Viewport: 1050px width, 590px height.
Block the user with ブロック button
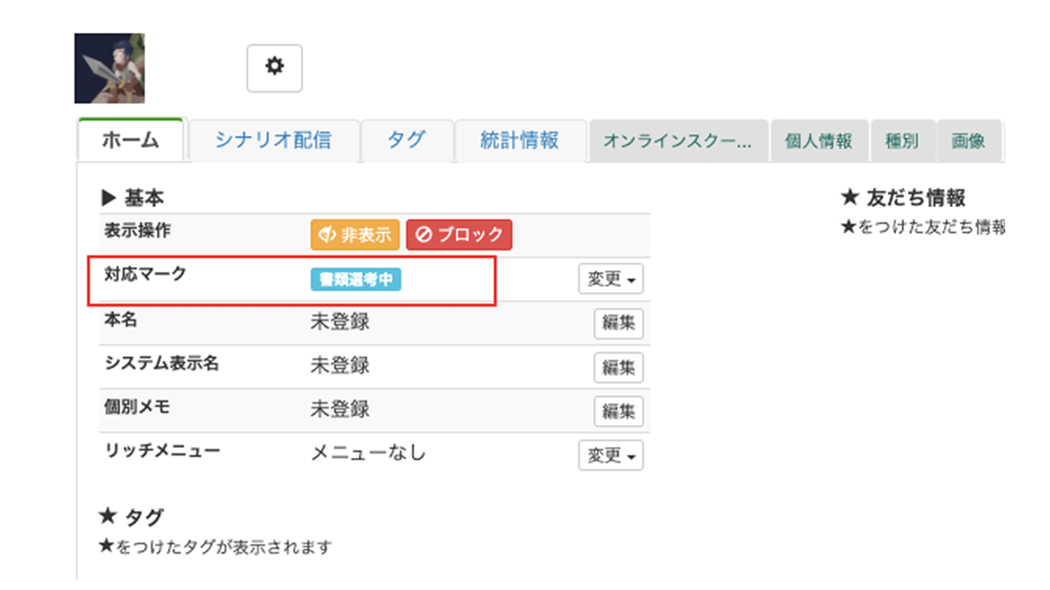459,235
